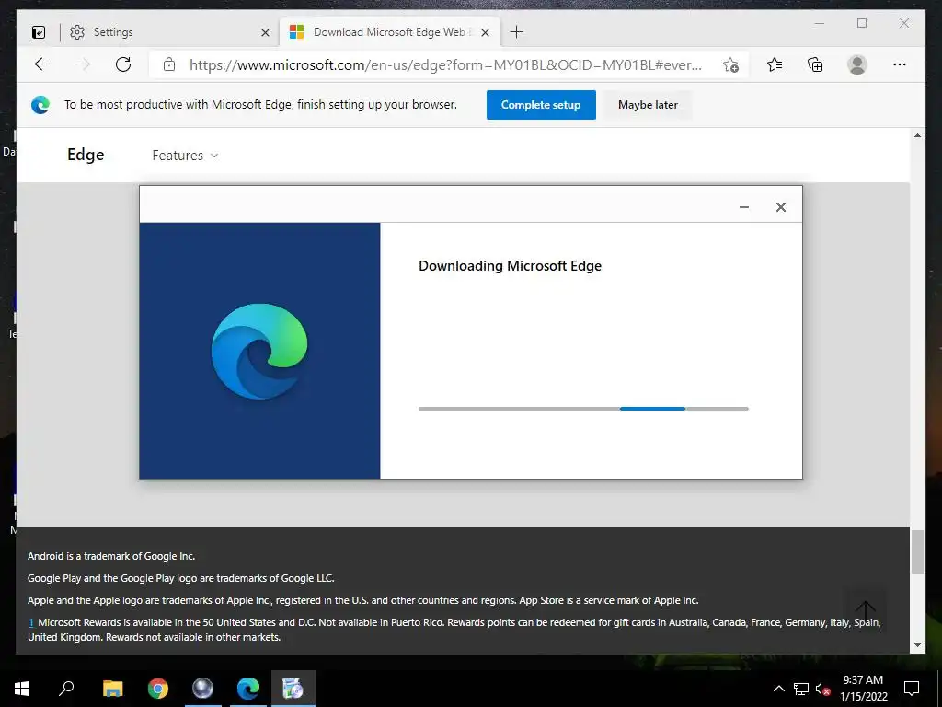Open the Windows Start menu
The height and width of the screenshot is (707, 942).
22,689
